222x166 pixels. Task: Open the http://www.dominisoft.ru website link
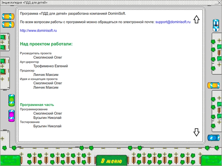click(38, 31)
